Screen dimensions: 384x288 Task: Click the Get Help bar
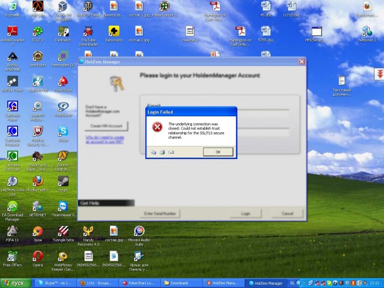tap(106, 203)
